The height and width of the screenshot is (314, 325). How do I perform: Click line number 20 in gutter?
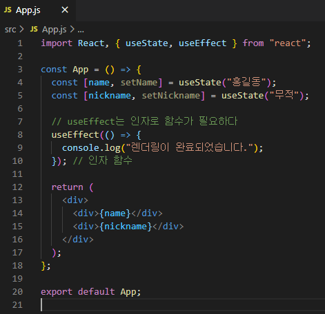click(x=17, y=292)
